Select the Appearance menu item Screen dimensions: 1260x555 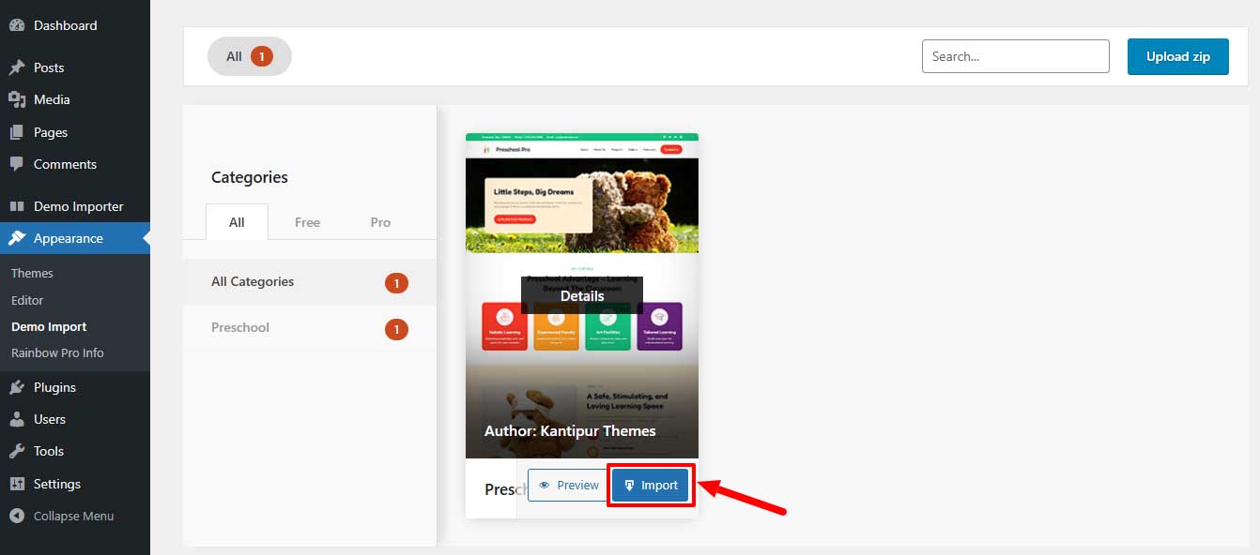coord(75,238)
